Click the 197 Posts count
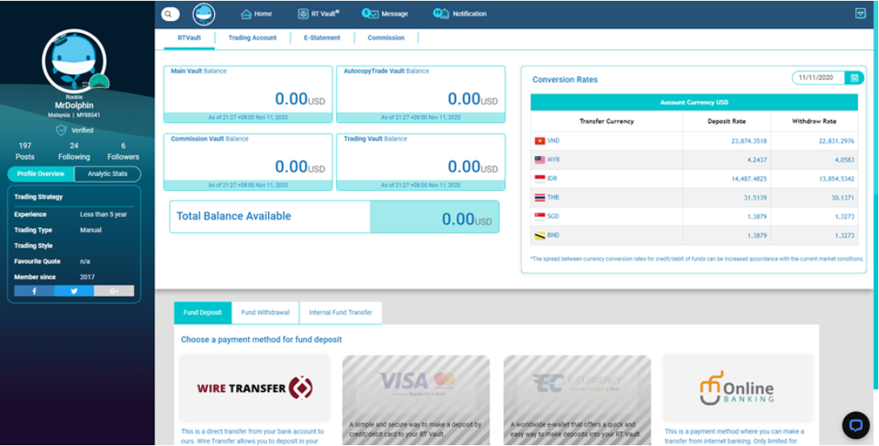 click(25, 151)
